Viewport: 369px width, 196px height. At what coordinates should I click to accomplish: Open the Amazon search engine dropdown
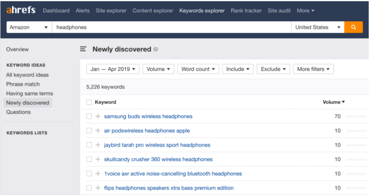(x=29, y=27)
